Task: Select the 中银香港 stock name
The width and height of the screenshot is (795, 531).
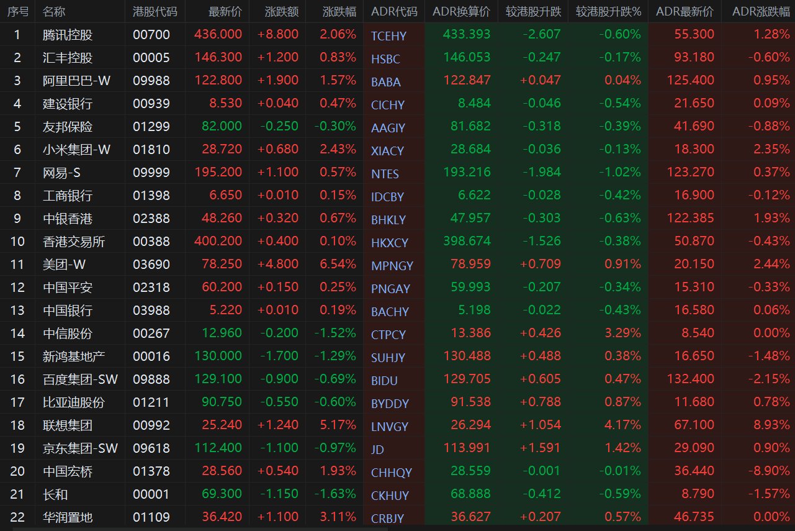Action: 68,219
